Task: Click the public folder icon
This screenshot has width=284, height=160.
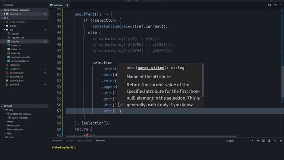Action: [x=7, y=26]
